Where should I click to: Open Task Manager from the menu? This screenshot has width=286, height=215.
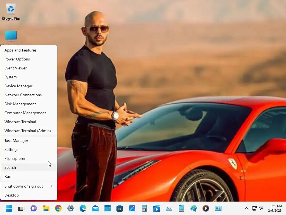pos(29,141)
